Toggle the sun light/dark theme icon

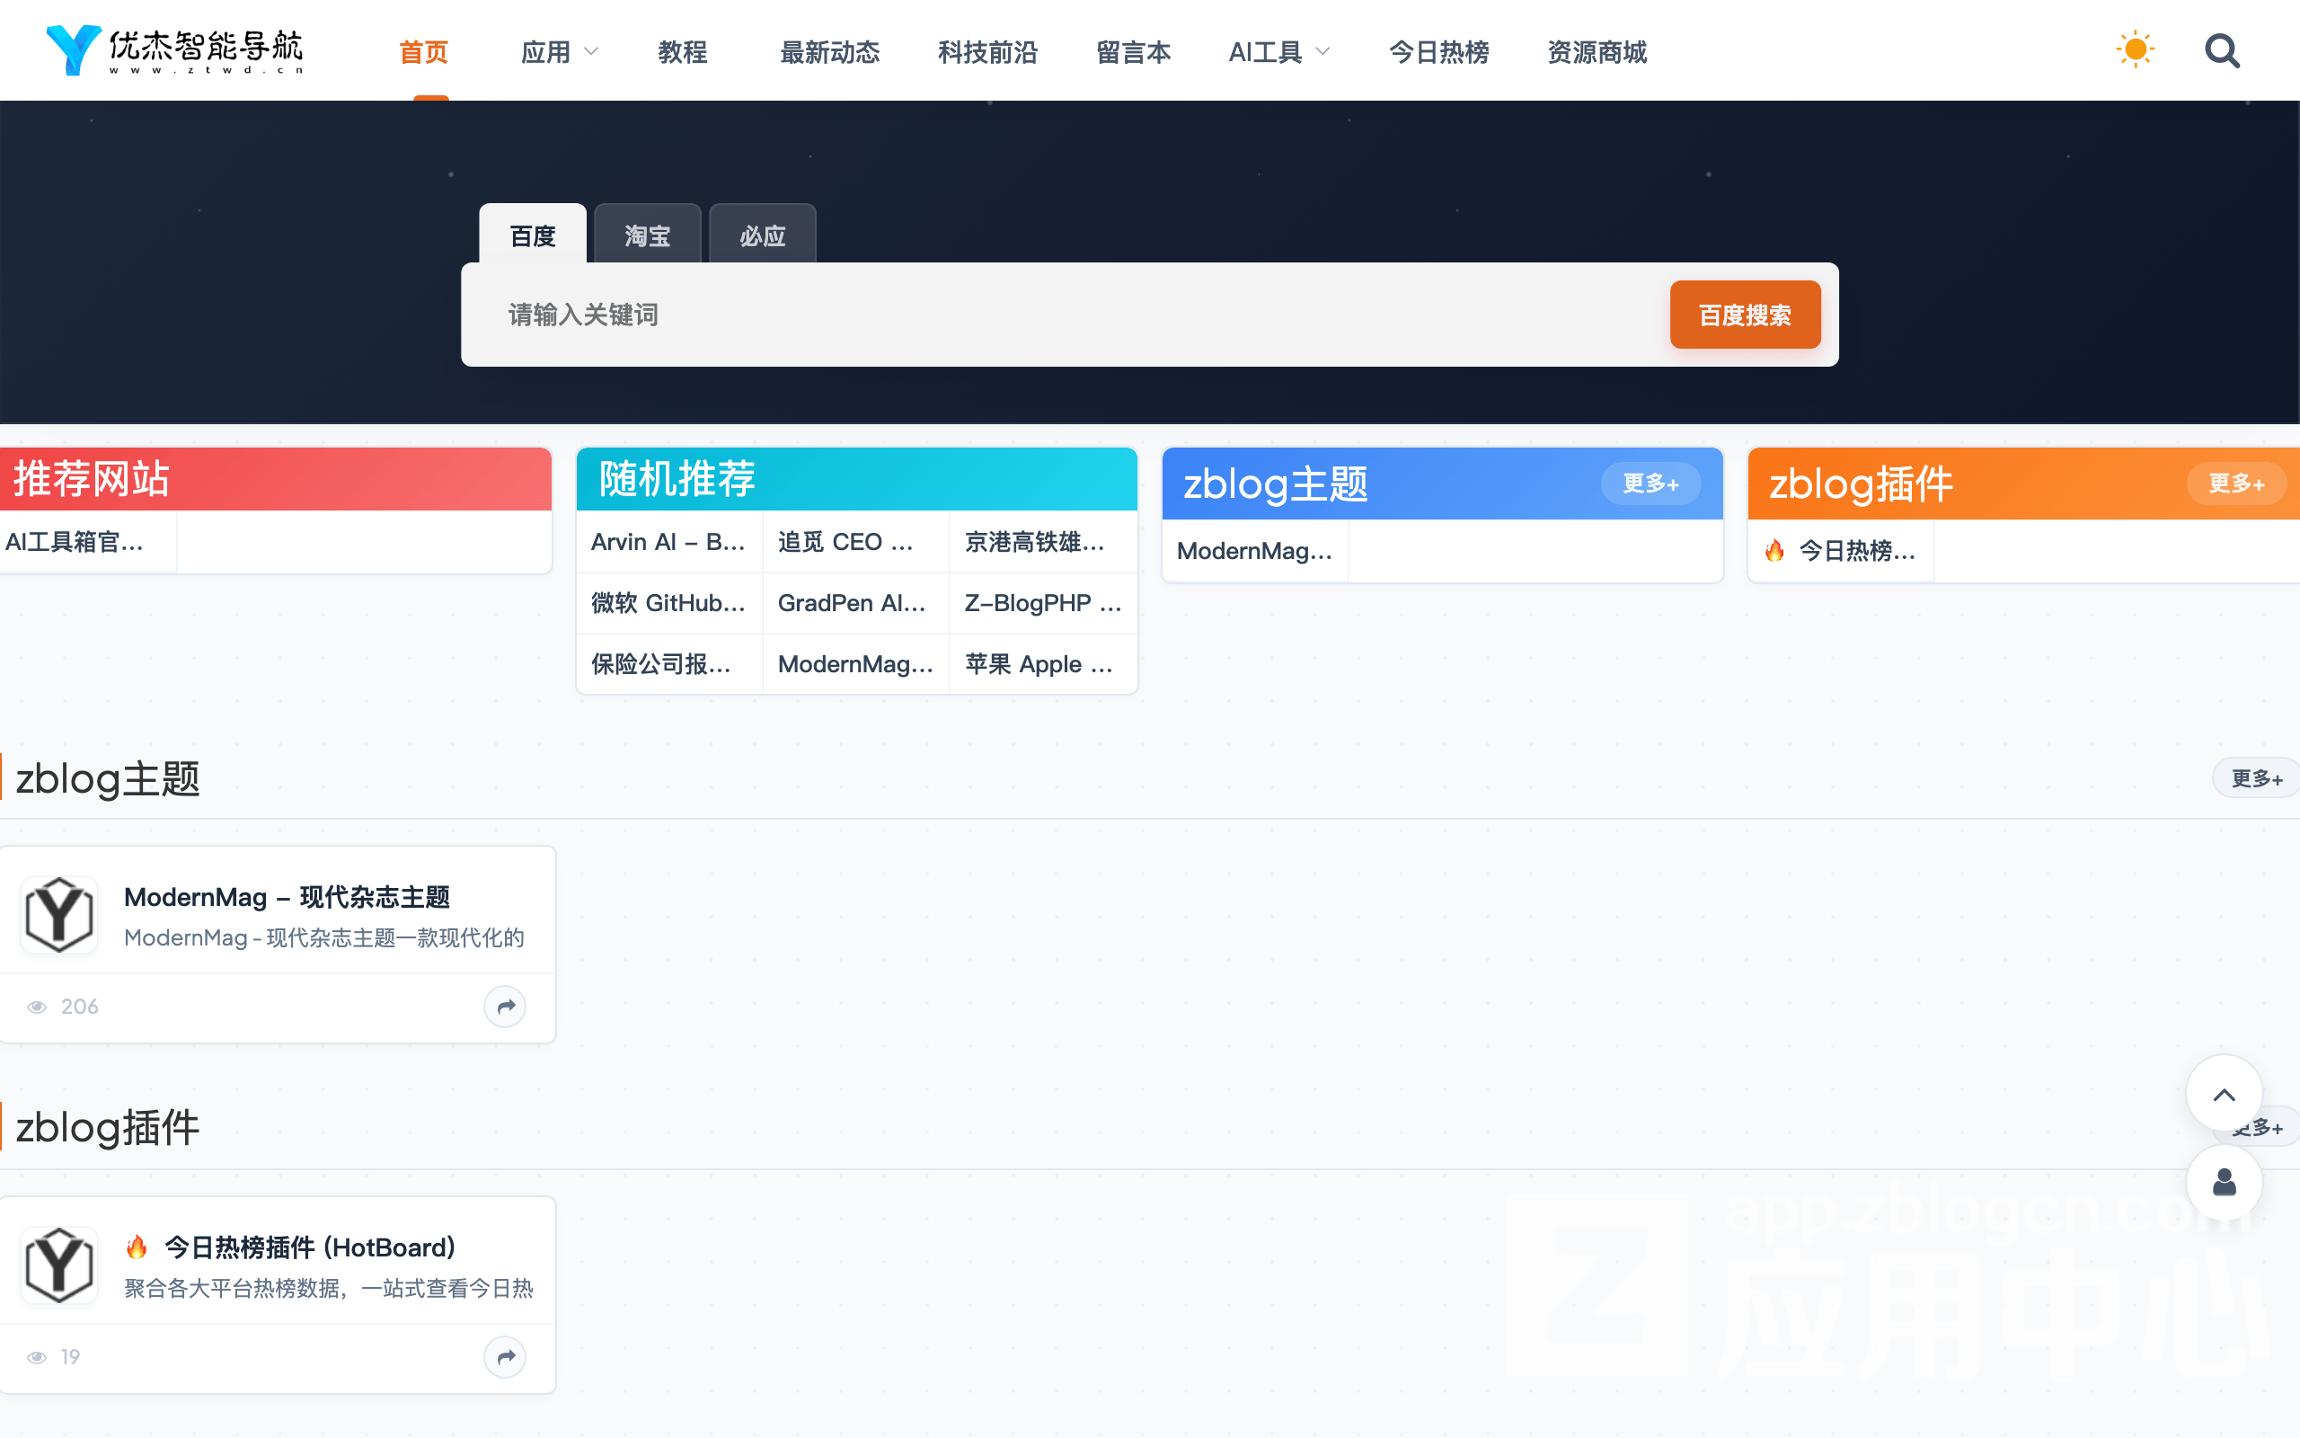[x=2135, y=49]
